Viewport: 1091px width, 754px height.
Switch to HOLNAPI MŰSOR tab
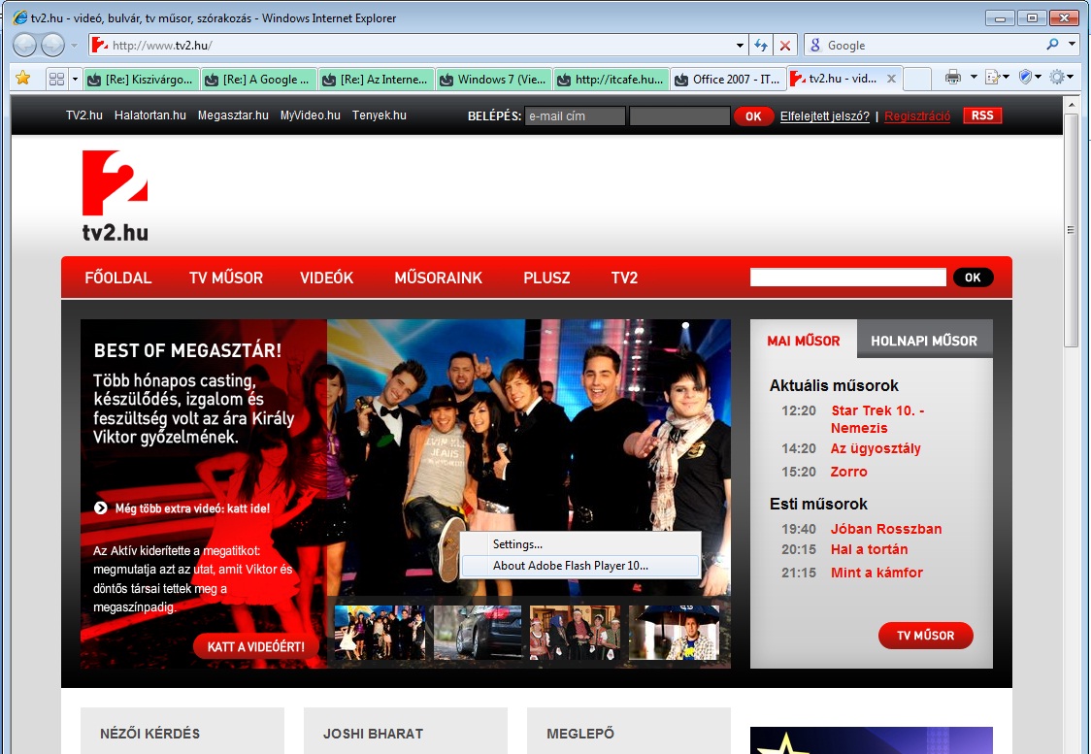(924, 341)
